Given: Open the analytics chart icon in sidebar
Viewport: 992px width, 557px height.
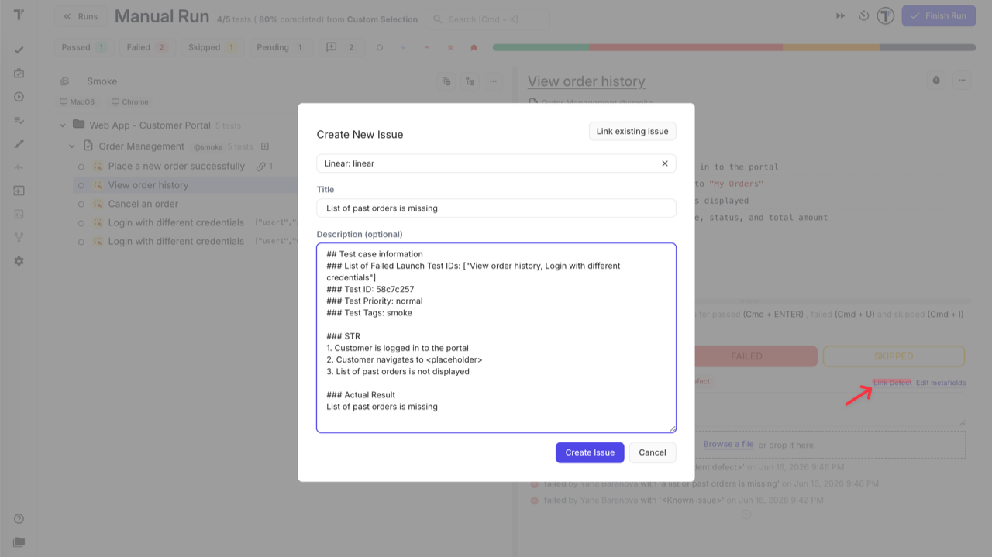Looking at the screenshot, I should coord(19,214).
